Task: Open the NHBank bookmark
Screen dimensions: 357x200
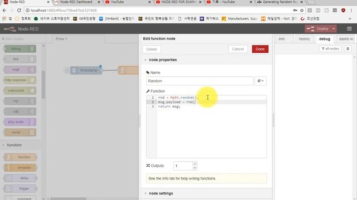Action: pyautogui.click(x=117, y=18)
